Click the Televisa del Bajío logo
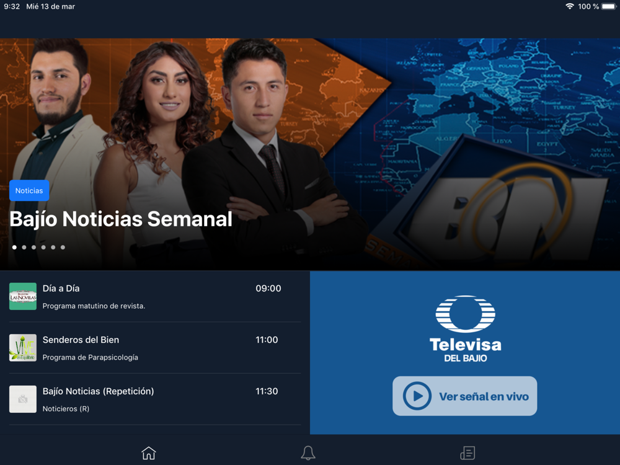Screen dimensions: 620x465 466,329
